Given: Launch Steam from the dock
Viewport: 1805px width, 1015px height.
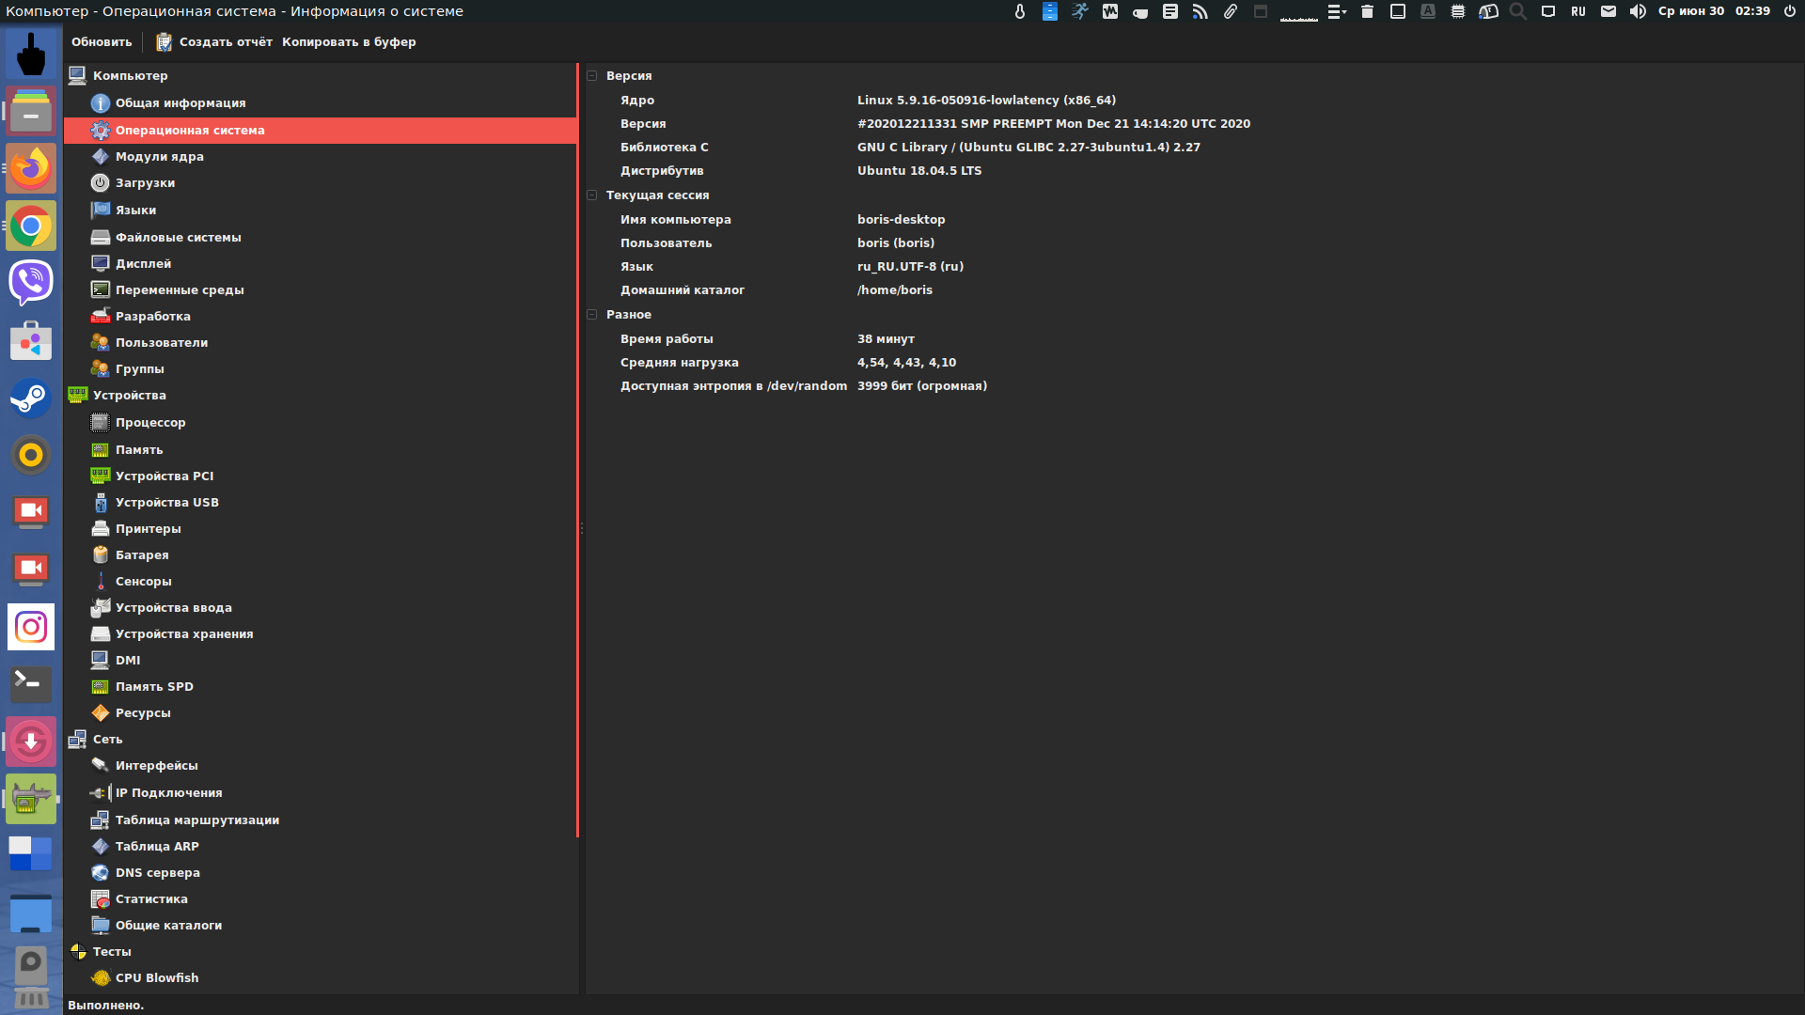Looking at the screenshot, I should tap(31, 398).
